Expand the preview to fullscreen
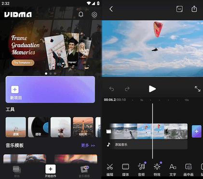 [x=198, y=89]
